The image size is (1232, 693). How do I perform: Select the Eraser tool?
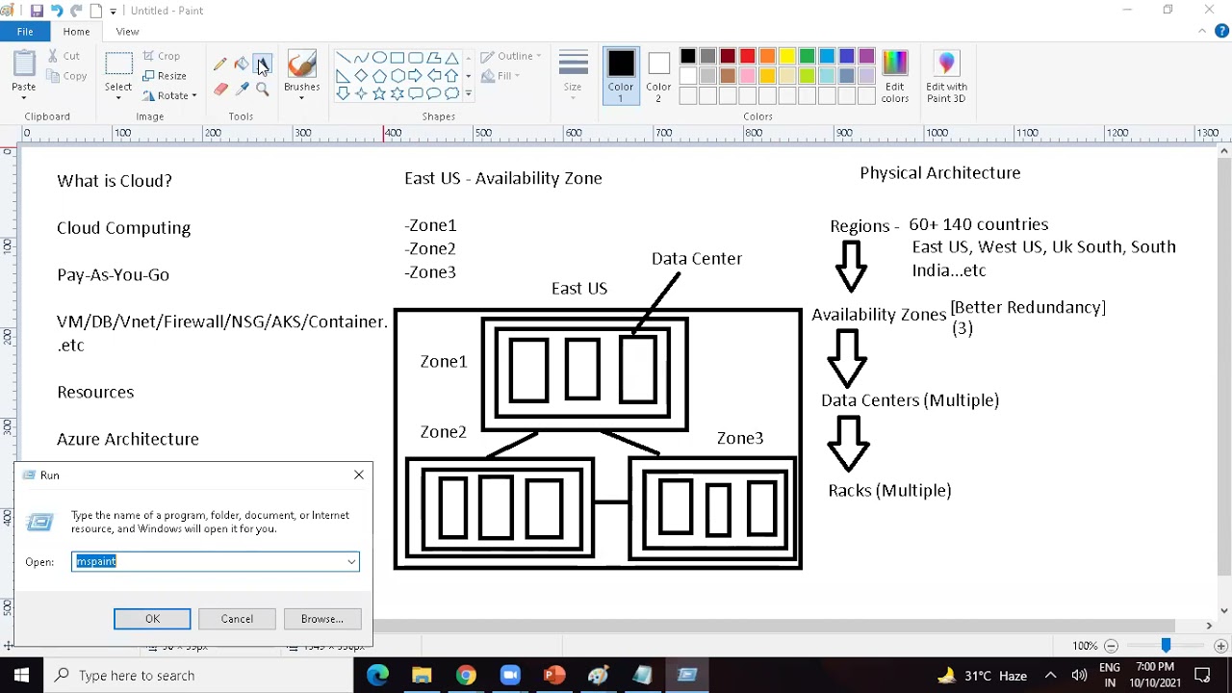click(220, 89)
